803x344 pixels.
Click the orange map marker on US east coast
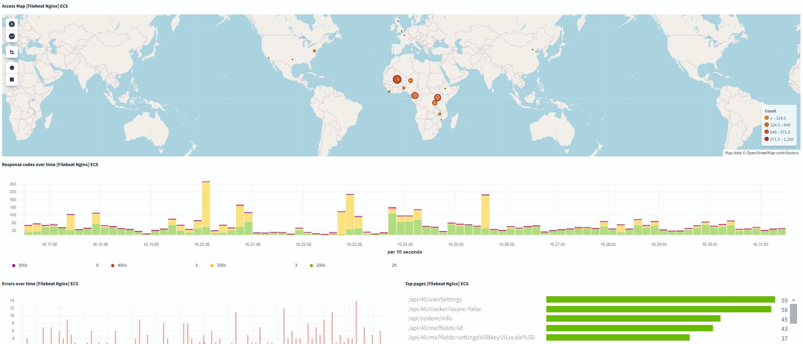point(314,51)
